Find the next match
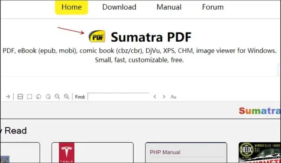Image resolution: width=281 pixels, height=163 pixels. coord(164,97)
